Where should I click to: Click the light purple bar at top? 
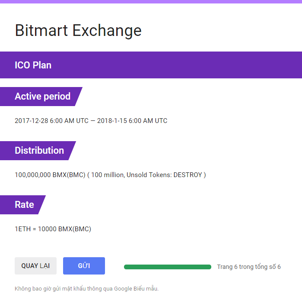coord(151,1)
